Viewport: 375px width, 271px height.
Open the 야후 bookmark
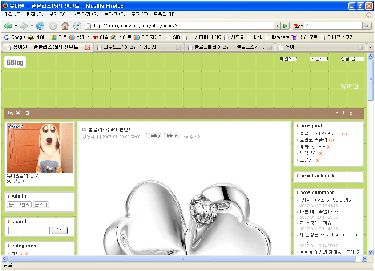tap(100, 37)
